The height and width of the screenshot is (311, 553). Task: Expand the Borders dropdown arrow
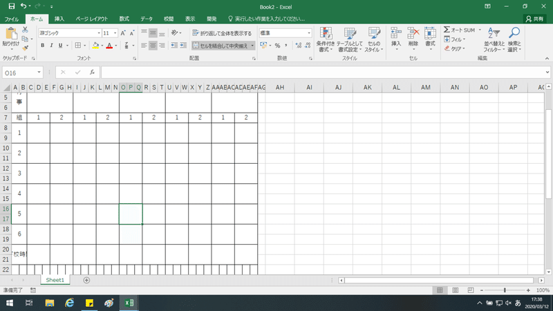tap(84, 46)
